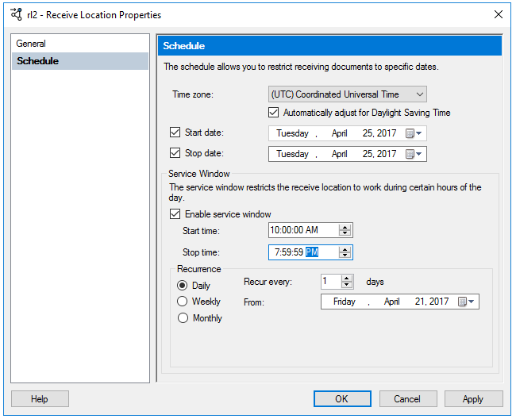Click the receive location title bar icon

coord(16,14)
